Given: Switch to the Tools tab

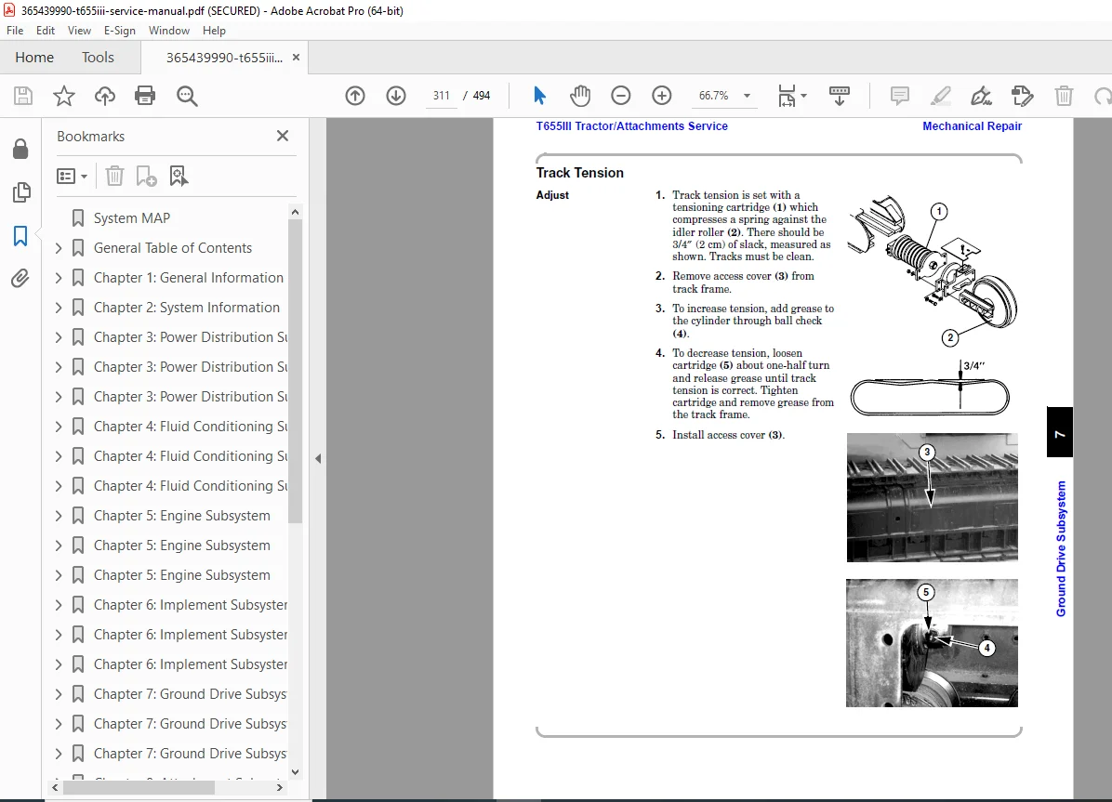Looking at the screenshot, I should (98, 58).
